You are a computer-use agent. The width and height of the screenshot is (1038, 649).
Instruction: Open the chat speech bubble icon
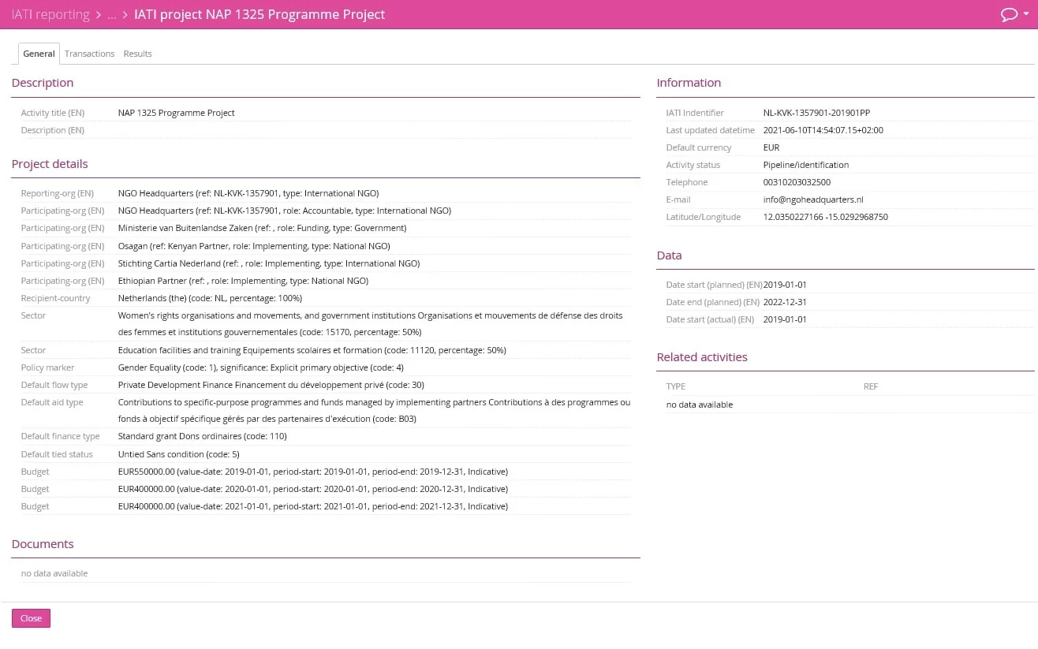tap(1008, 14)
